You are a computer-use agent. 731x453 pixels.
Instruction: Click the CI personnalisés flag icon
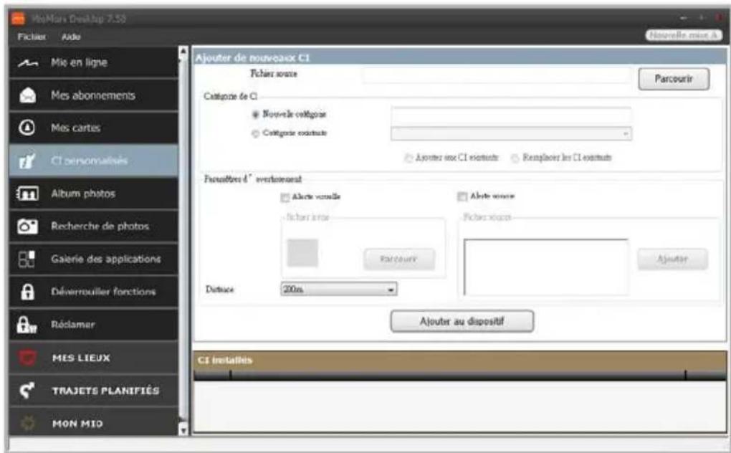(x=27, y=161)
